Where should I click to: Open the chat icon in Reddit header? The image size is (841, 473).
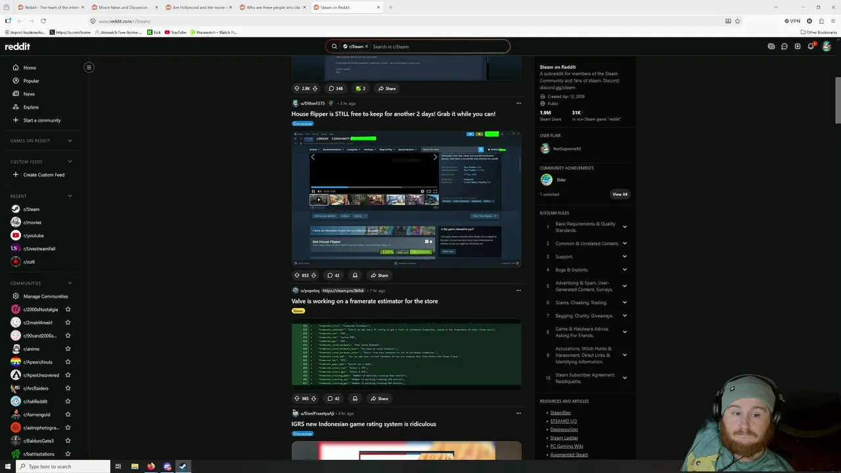(784, 47)
